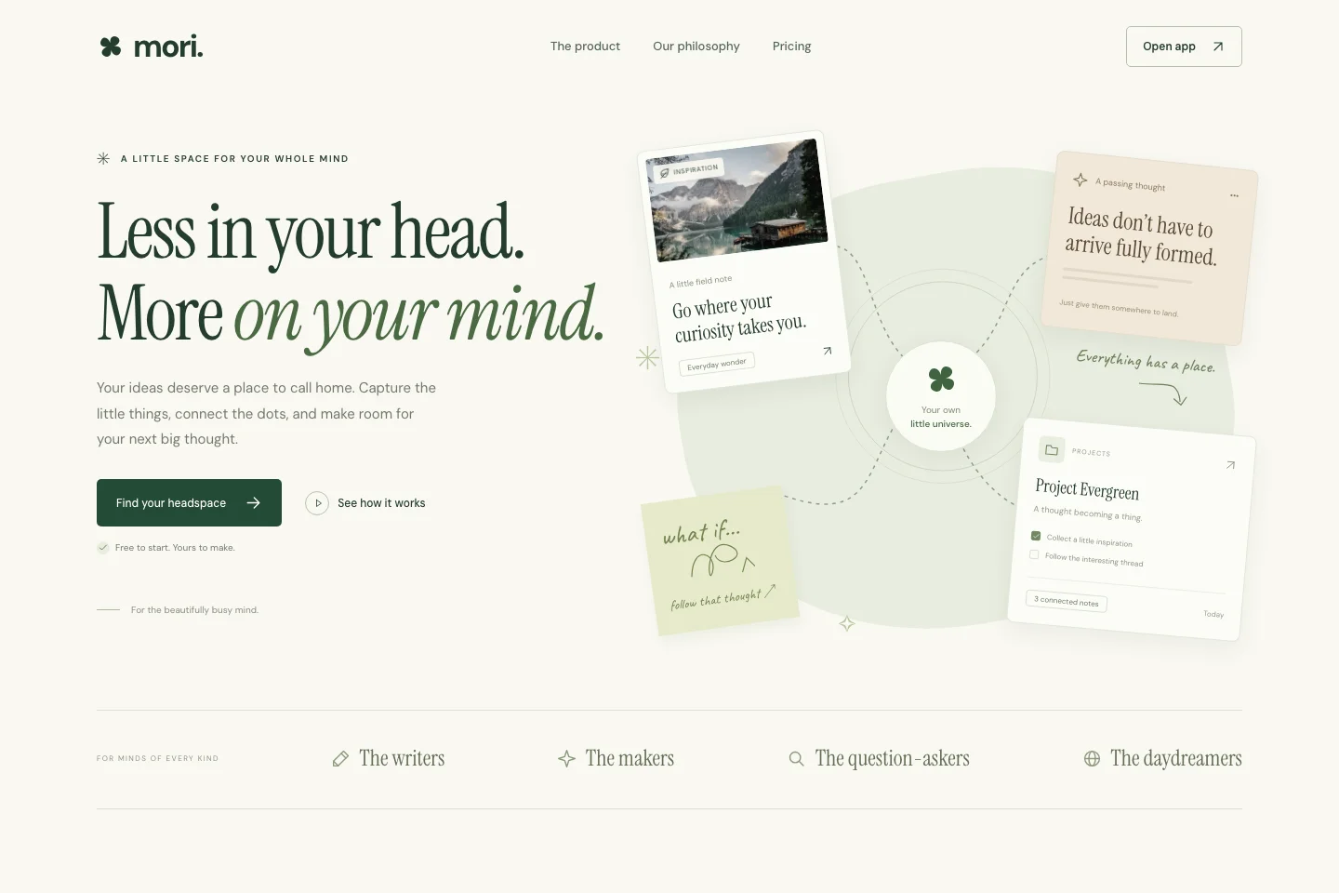Click Just give them somewhere to land

pyautogui.click(x=1119, y=308)
